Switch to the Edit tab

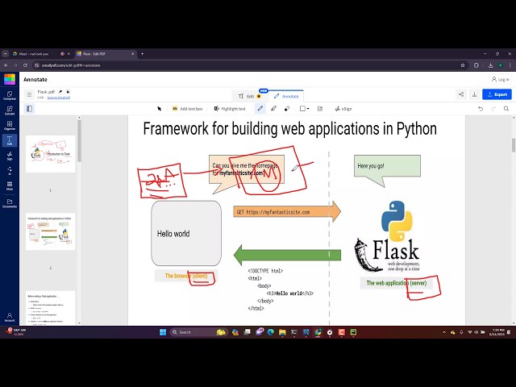(x=250, y=96)
